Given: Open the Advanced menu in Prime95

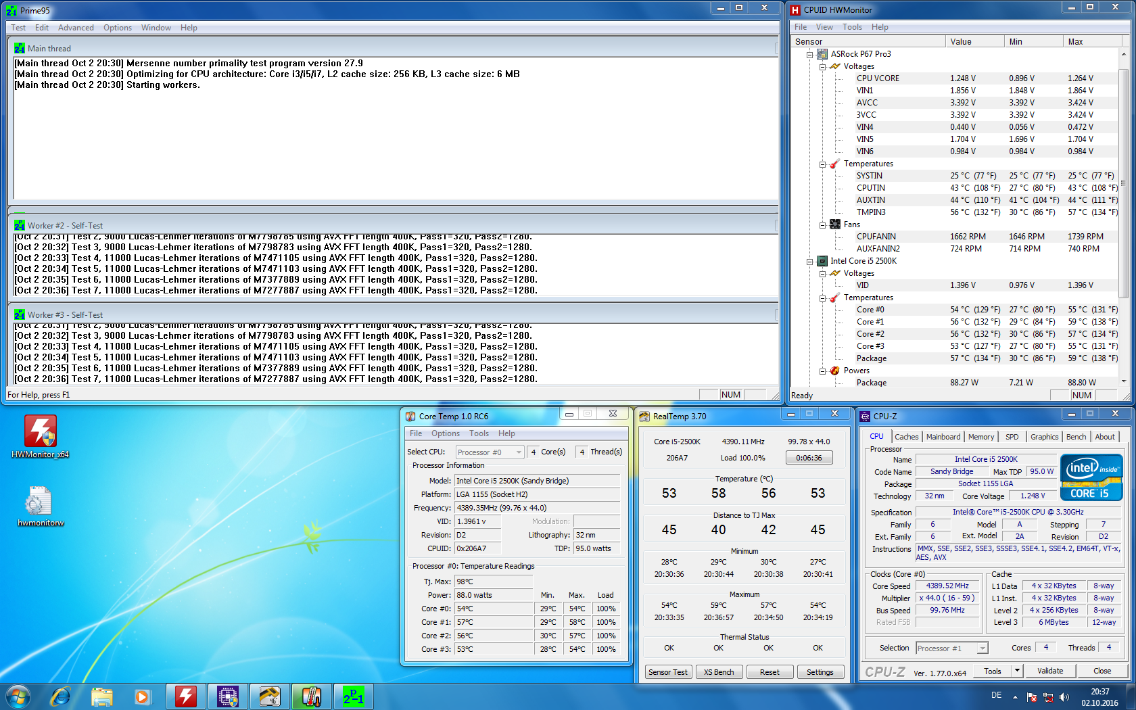Looking at the screenshot, I should tap(76, 28).
